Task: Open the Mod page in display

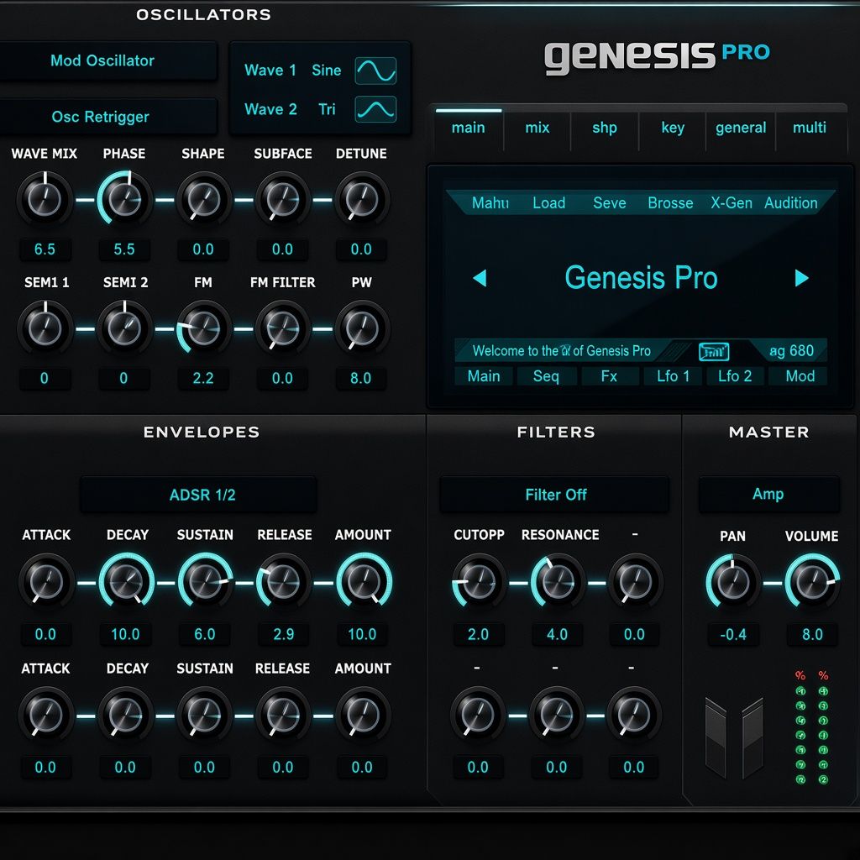Action: point(800,376)
